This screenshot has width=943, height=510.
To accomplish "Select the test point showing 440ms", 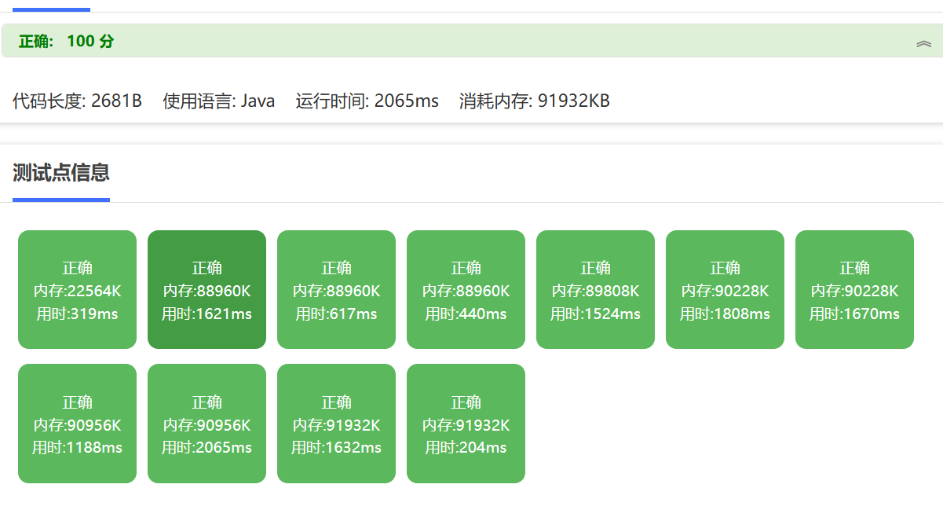I will coord(466,289).
